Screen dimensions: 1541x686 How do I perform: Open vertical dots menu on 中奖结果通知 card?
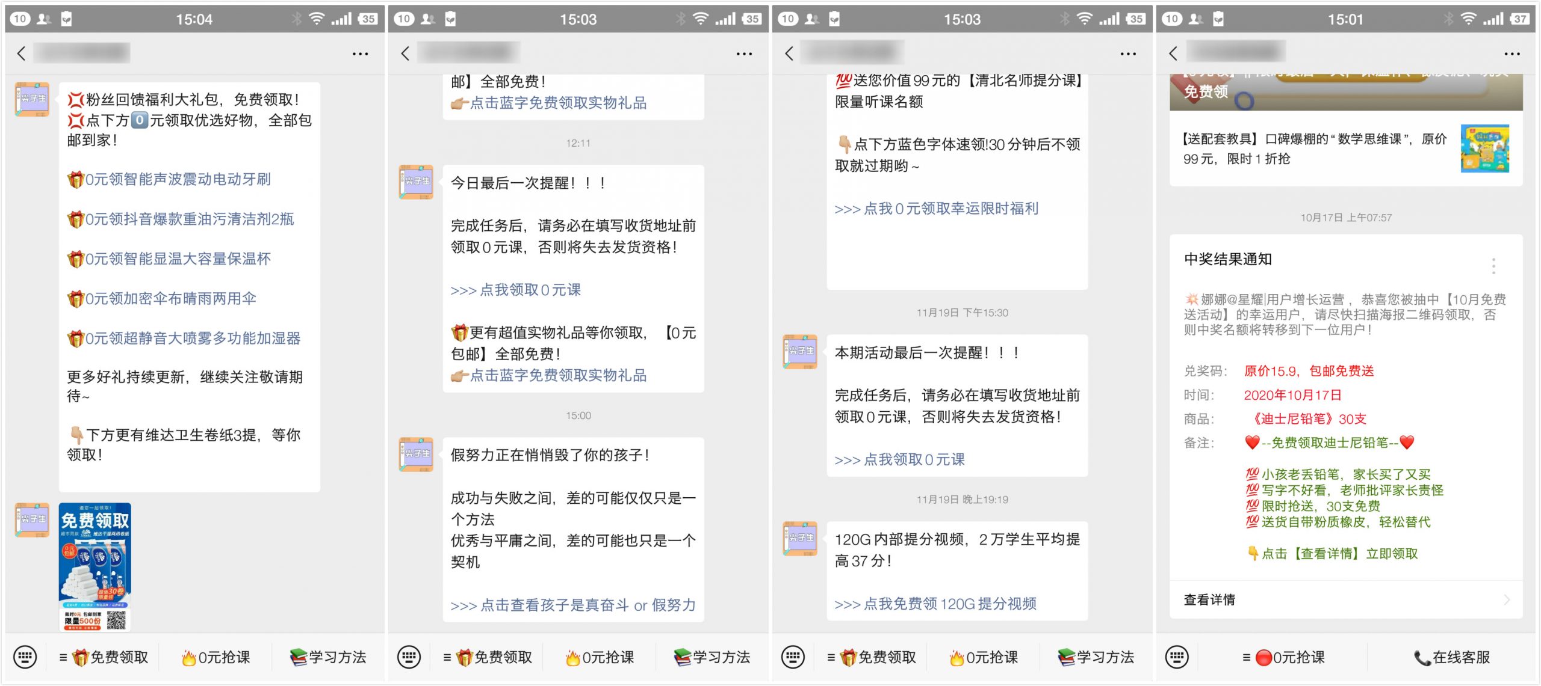1493,266
